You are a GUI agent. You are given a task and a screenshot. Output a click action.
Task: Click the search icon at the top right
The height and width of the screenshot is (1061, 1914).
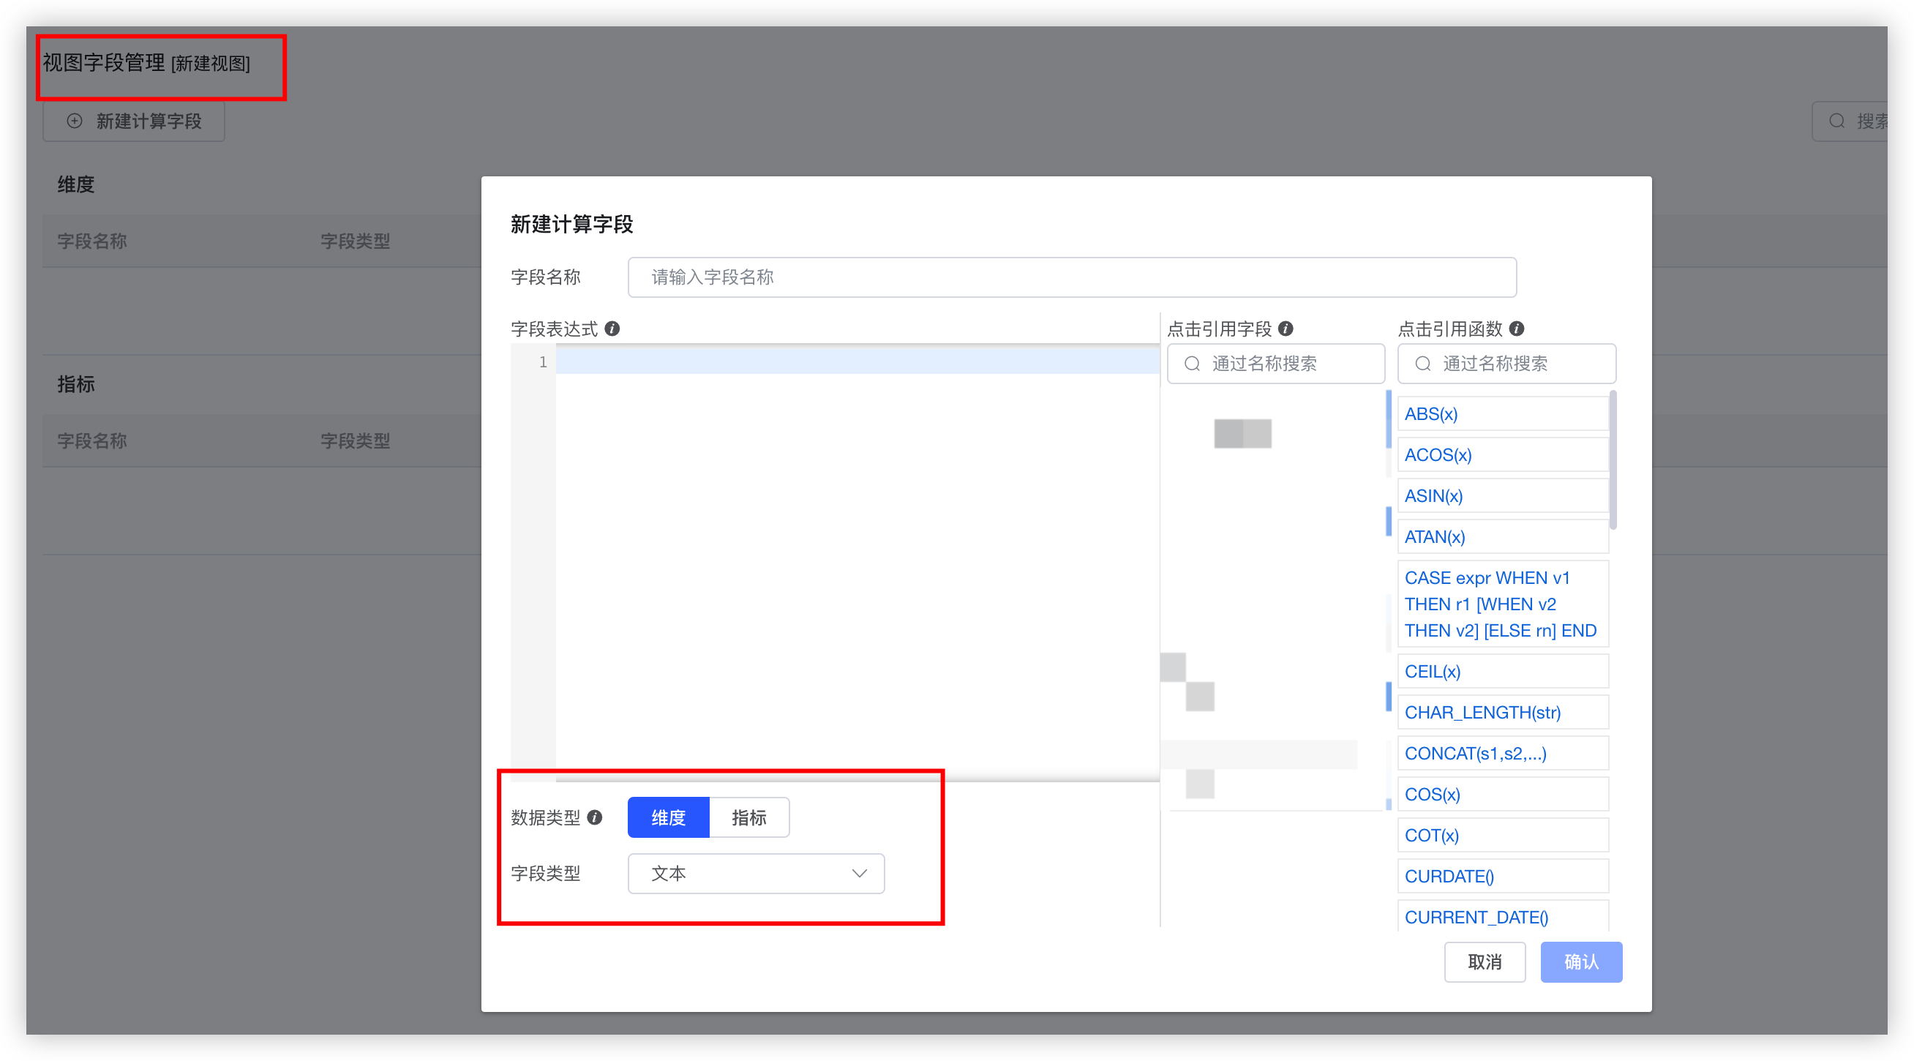(1836, 120)
